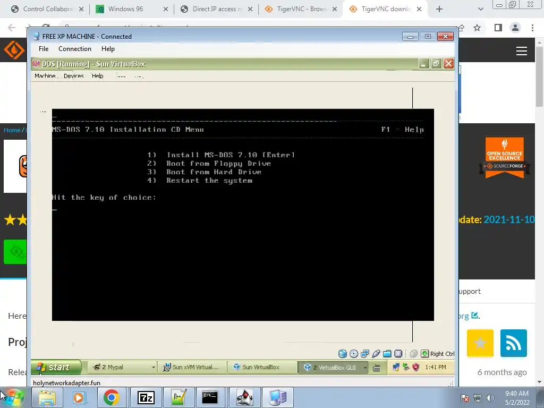Viewport: 544px width, 408px height.
Task: Open File menu in TigerVNC viewer
Action: click(x=44, y=49)
